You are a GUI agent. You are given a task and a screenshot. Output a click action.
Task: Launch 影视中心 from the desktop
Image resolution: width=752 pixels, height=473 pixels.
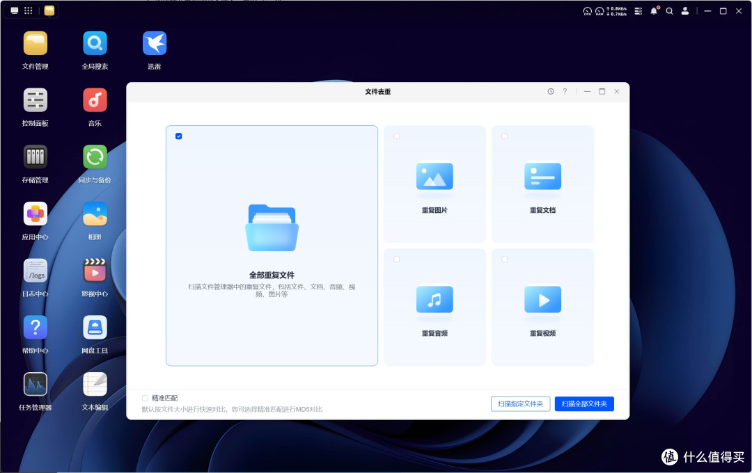[x=95, y=271]
